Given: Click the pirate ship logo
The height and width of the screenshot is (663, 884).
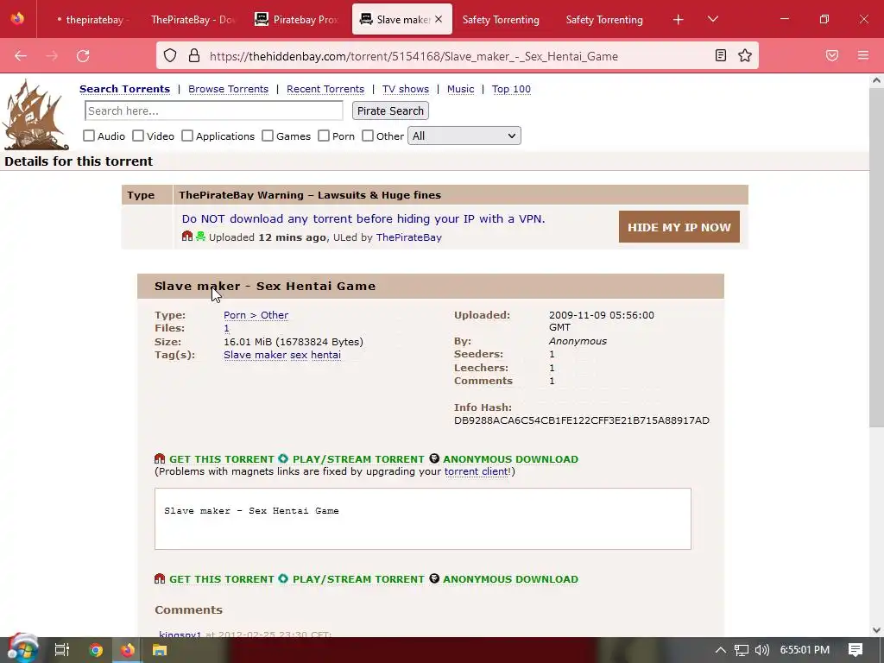Looking at the screenshot, I should tap(36, 115).
